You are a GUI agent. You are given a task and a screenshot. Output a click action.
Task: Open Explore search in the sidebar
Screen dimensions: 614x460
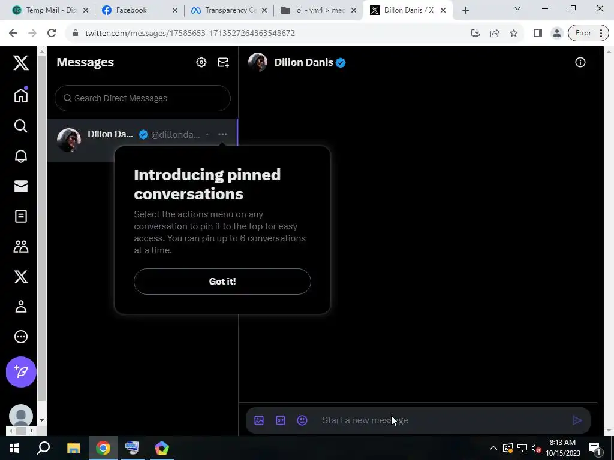[21, 126]
